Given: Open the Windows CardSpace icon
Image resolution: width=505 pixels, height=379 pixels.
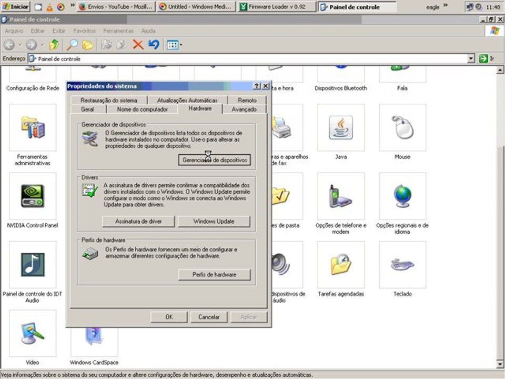Looking at the screenshot, I should point(94,342).
